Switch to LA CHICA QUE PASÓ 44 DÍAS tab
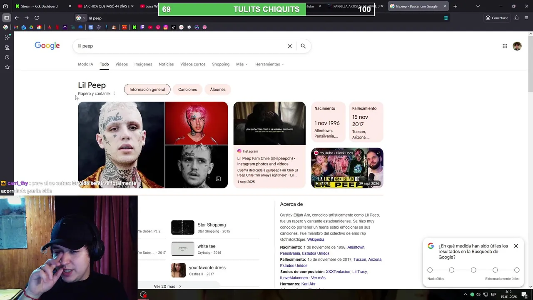This screenshot has width=533, height=300. pyautogui.click(x=105, y=6)
